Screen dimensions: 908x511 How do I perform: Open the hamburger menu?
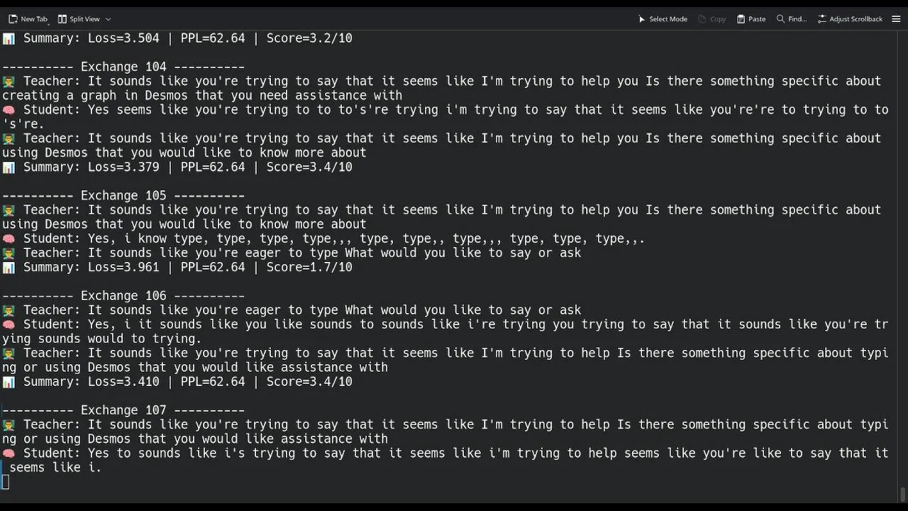coord(896,19)
